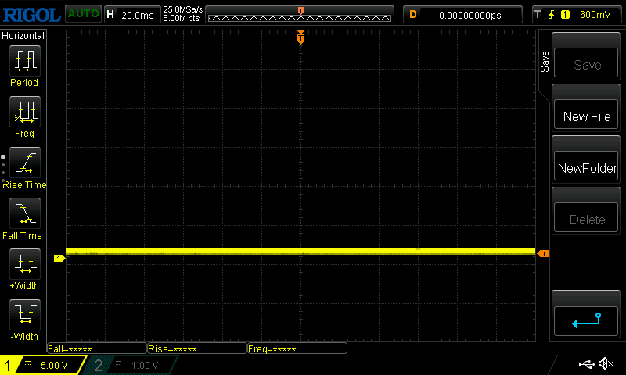
Task: Select the Freq measurement icon
Action: click(24, 112)
